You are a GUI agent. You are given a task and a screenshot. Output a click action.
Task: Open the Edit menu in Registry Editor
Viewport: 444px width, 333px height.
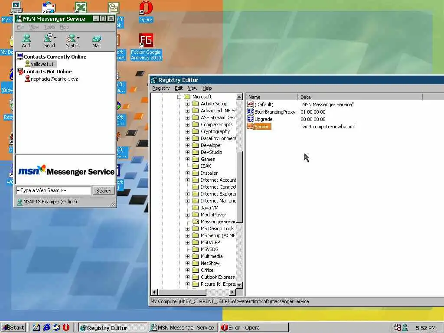(179, 88)
